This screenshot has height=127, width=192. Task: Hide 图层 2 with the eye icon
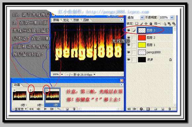coord(128,38)
